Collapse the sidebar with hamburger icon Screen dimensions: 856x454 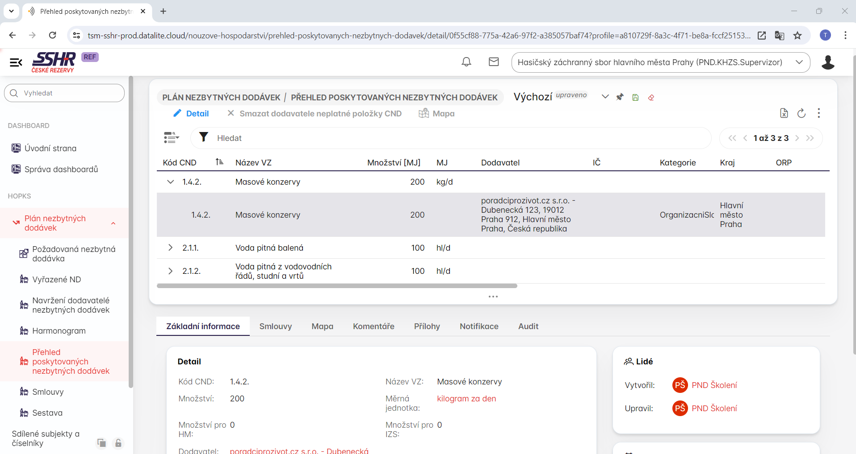pyautogui.click(x=16, y=62)
